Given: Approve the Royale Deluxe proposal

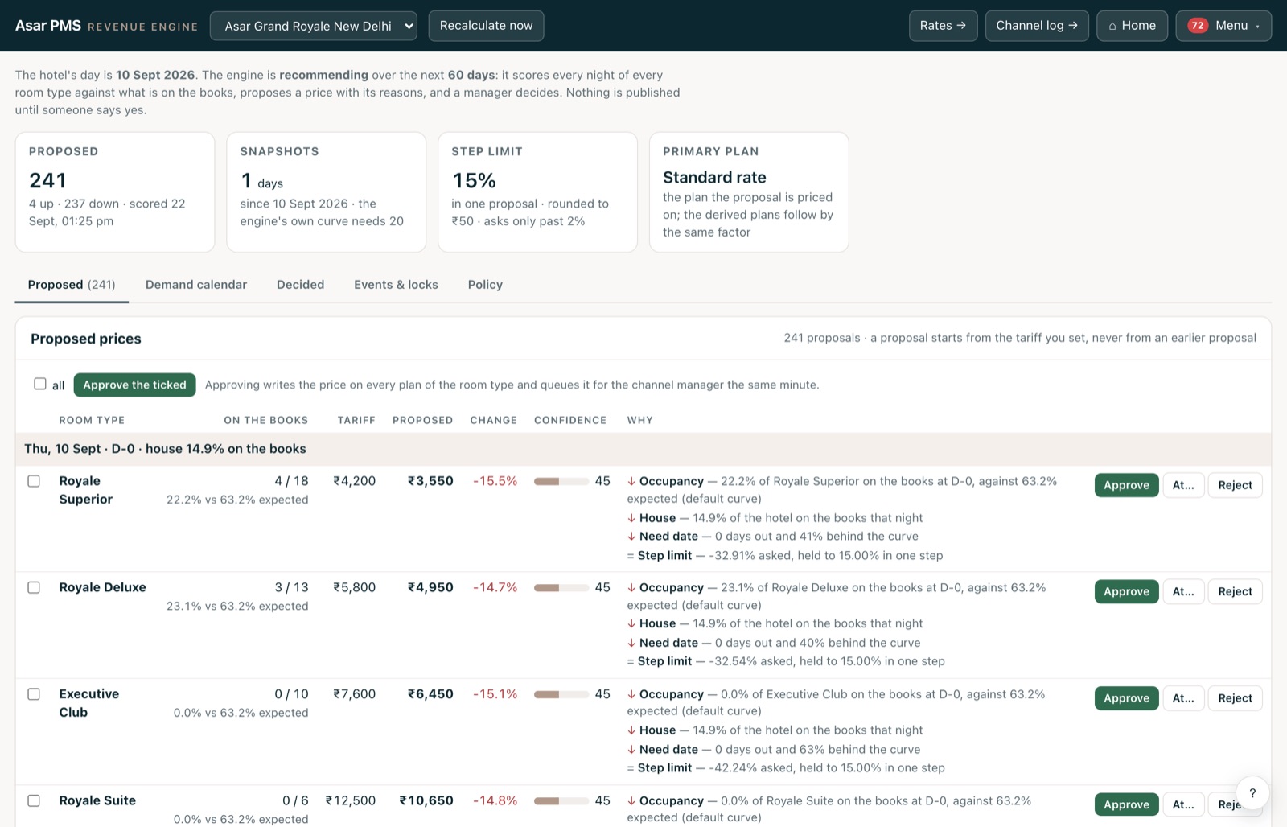Looking at the screenshot, I should 1126,591.
